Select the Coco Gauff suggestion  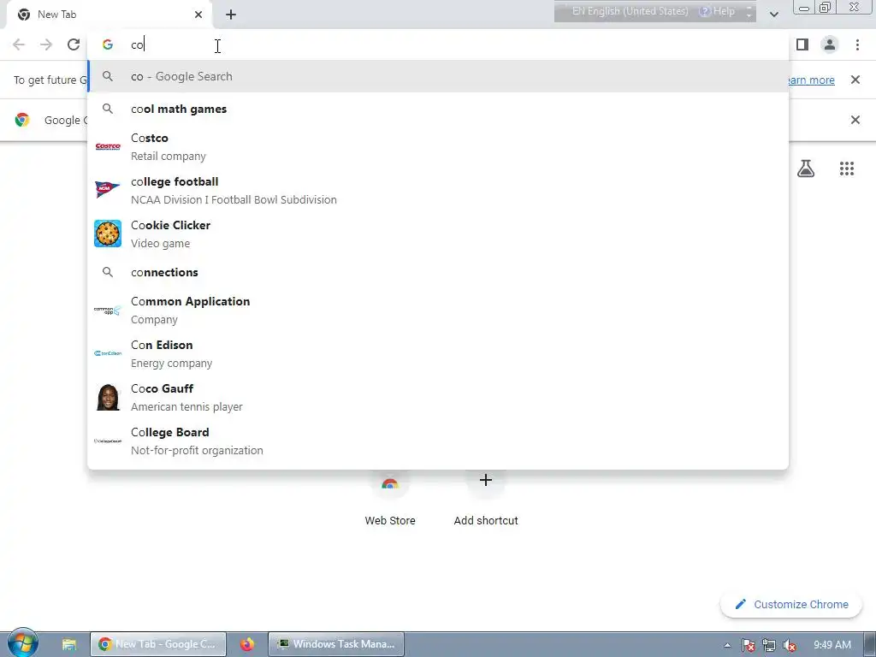(x=438, y=397)
